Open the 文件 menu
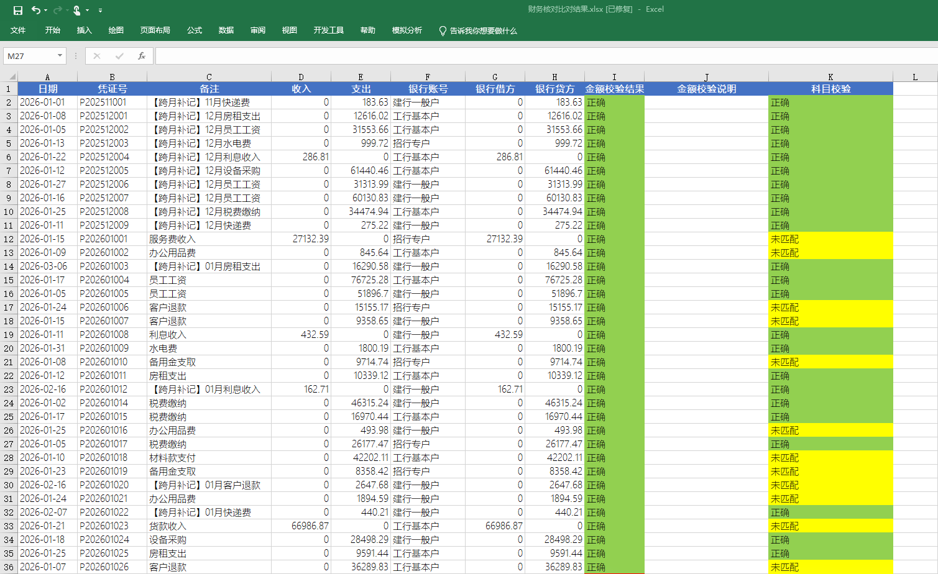The width and height of the screenshot is (938, 574). point(18,30)
